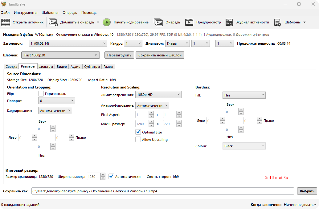Screen dimensions: 319x209
Task: Click Предпросмотр toolbar label
Action: pyautogui.click(x=209, y=22)
